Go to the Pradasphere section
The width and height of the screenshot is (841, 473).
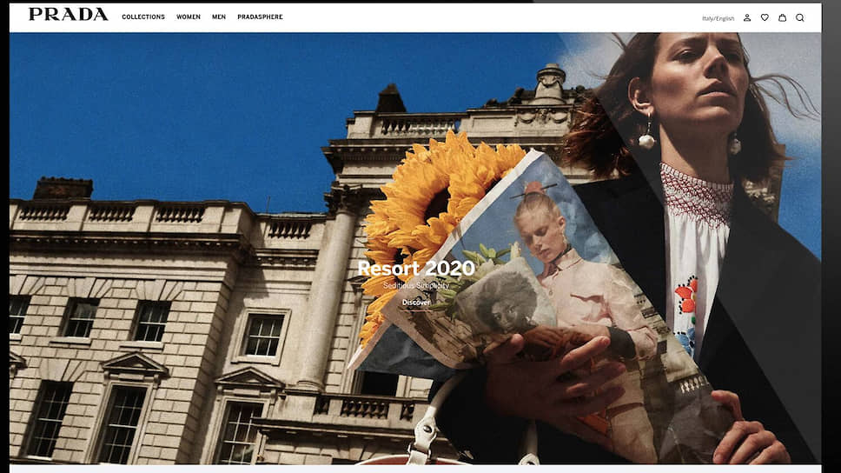[x=260, y=17]
